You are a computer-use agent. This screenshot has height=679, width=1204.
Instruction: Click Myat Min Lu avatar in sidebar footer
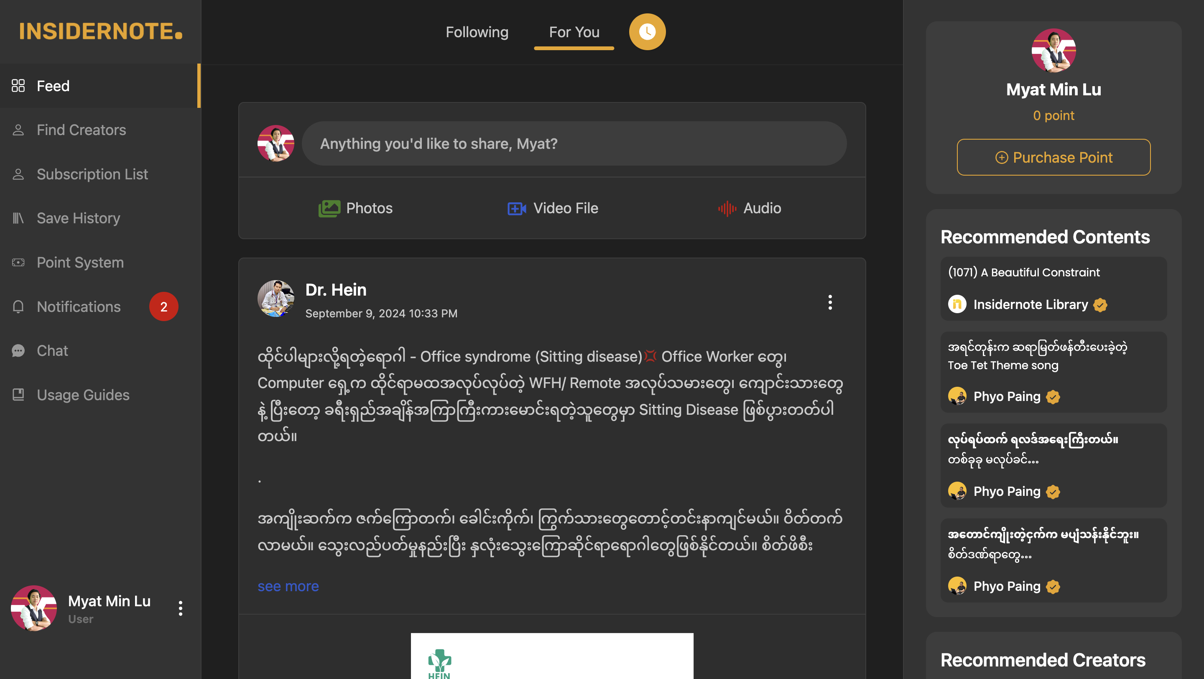click(34, 608)
